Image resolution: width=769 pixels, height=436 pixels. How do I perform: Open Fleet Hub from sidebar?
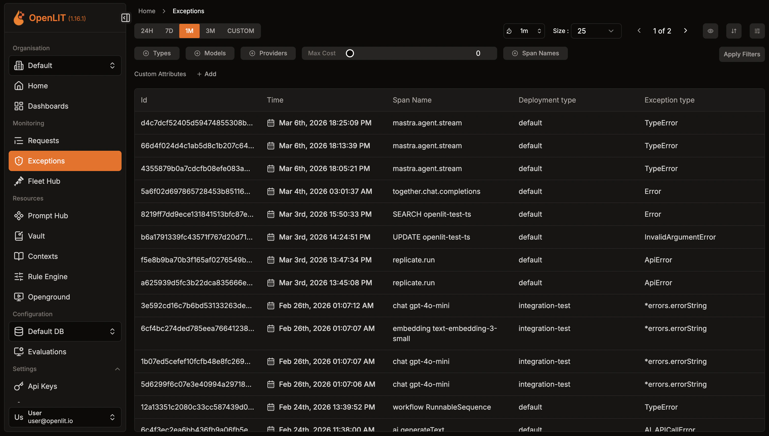tap(44, 181)
